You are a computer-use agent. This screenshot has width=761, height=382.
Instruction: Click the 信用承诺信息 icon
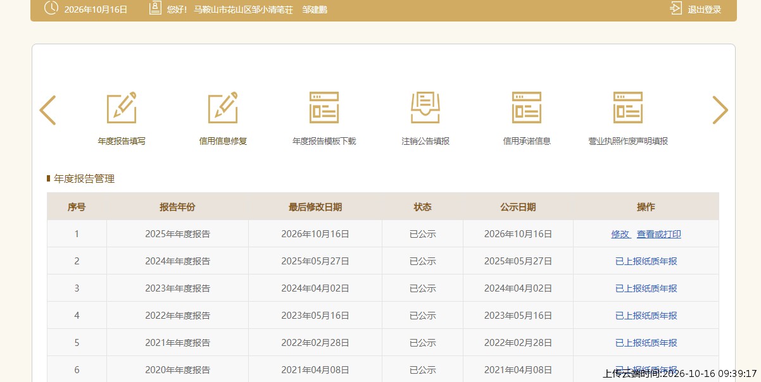click(x=527, y=108)
